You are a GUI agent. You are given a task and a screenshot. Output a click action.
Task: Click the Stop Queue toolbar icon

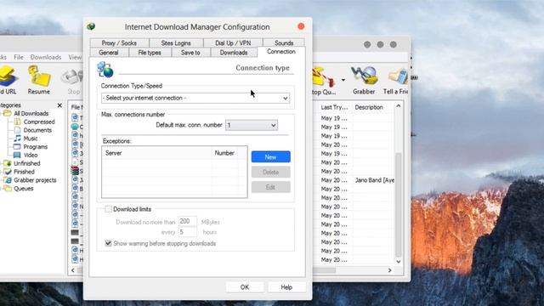[323, 76]
